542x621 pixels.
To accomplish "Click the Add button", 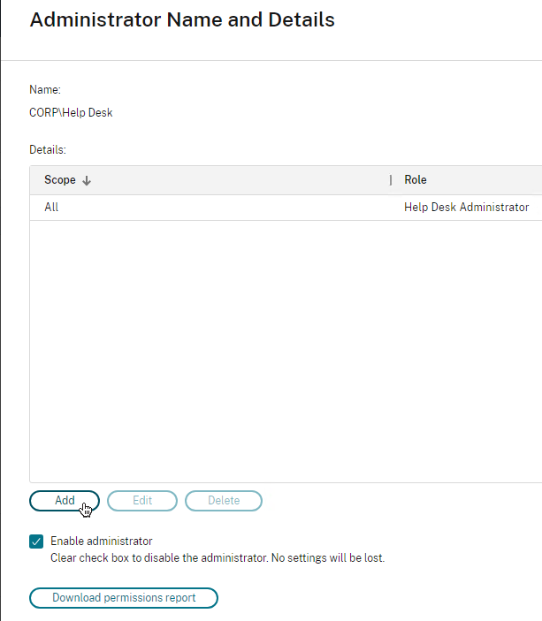I will pyautogui.click(x=65, y=501).
